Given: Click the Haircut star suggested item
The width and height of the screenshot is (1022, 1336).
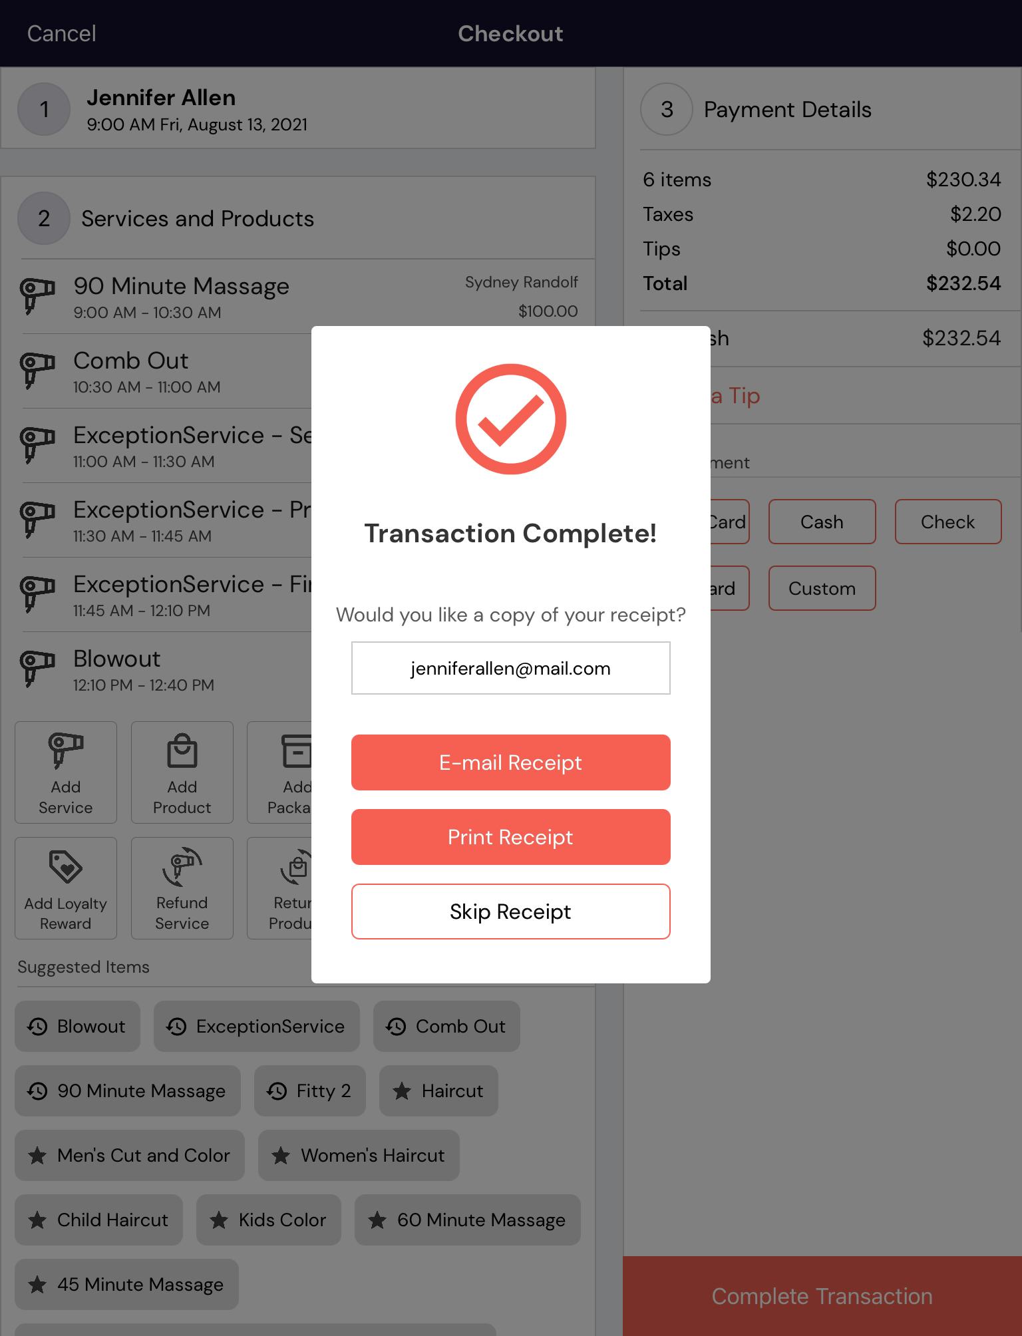Looking at the screenshot, I should pos(438,1090).
